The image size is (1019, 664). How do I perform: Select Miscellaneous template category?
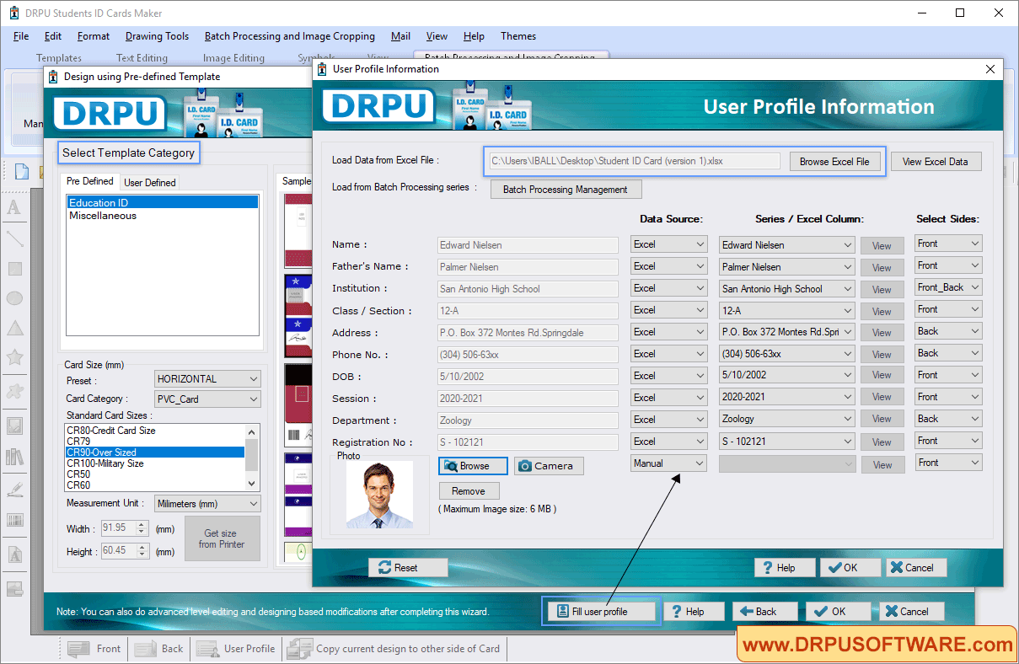click(x=103, y=216)
